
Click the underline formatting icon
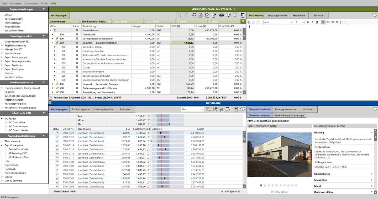317,22
